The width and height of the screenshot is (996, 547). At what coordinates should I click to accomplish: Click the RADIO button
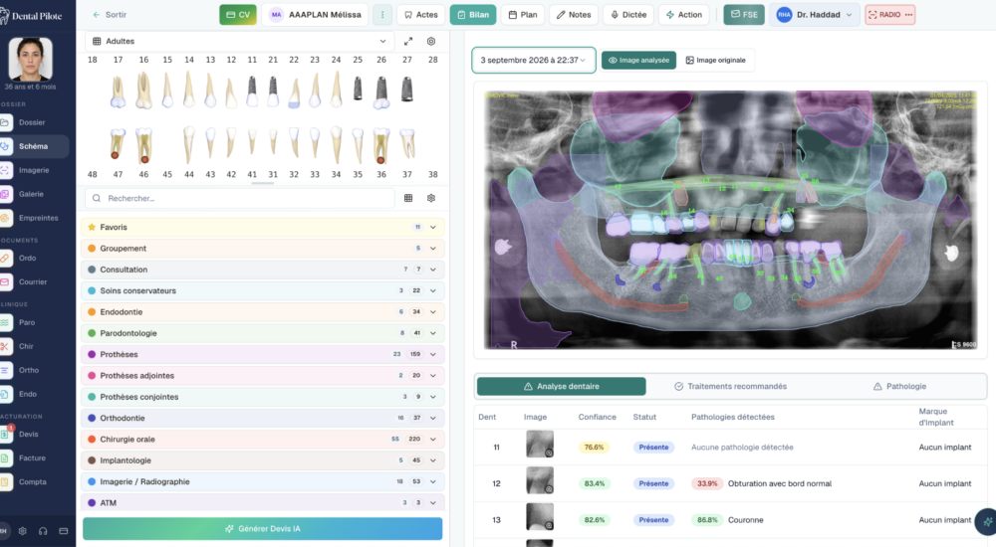889,15
